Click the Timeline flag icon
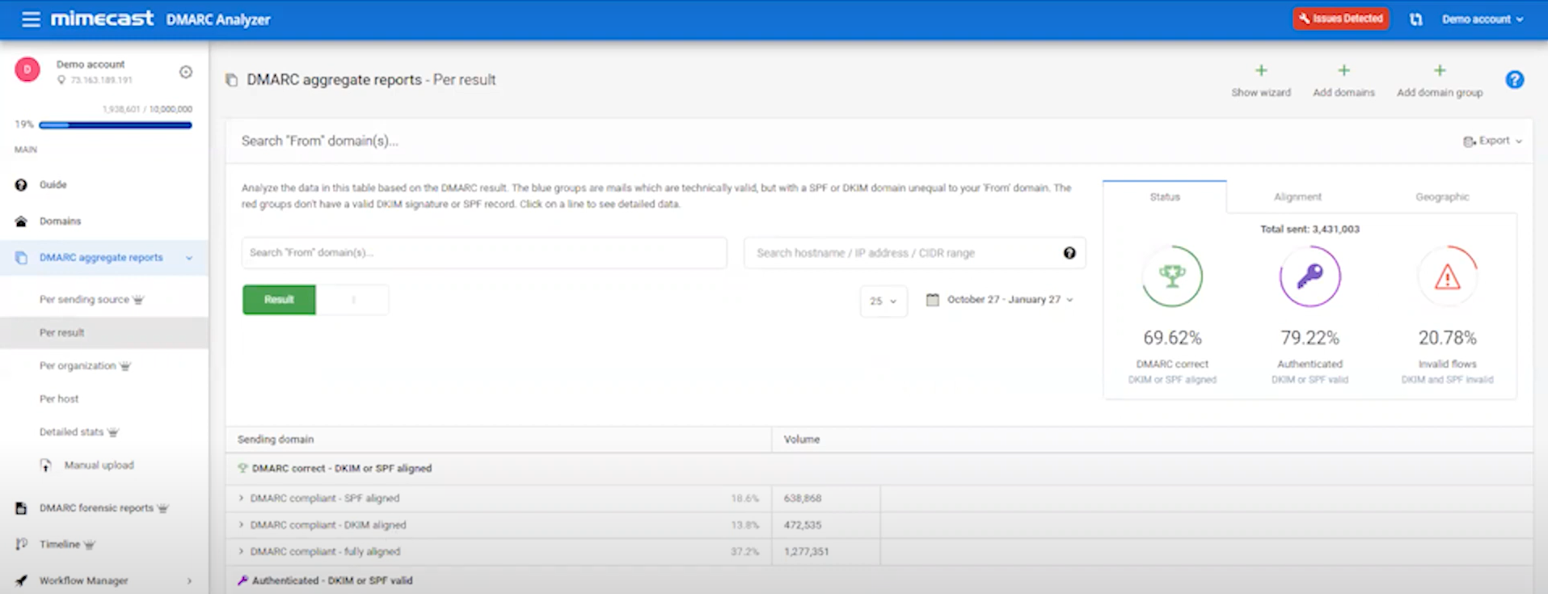This screenshot has width=1548, height=594. [21, 545]
